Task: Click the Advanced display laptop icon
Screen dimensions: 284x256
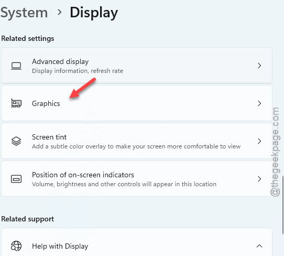Action: (16, 66)
